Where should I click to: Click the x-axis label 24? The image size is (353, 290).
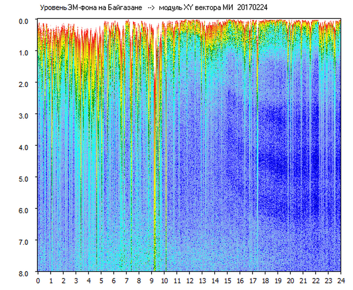pyautogui.click(x=341, y=281)
